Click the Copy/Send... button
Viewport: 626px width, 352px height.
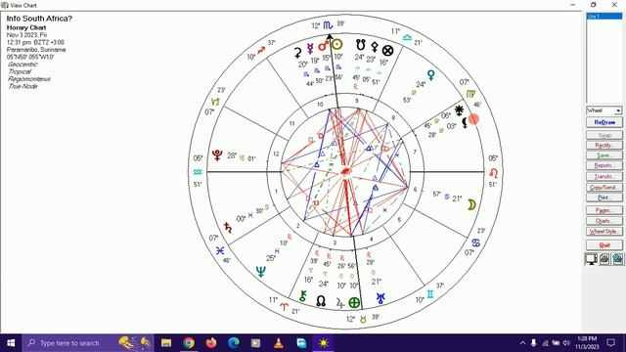point(604,187)
